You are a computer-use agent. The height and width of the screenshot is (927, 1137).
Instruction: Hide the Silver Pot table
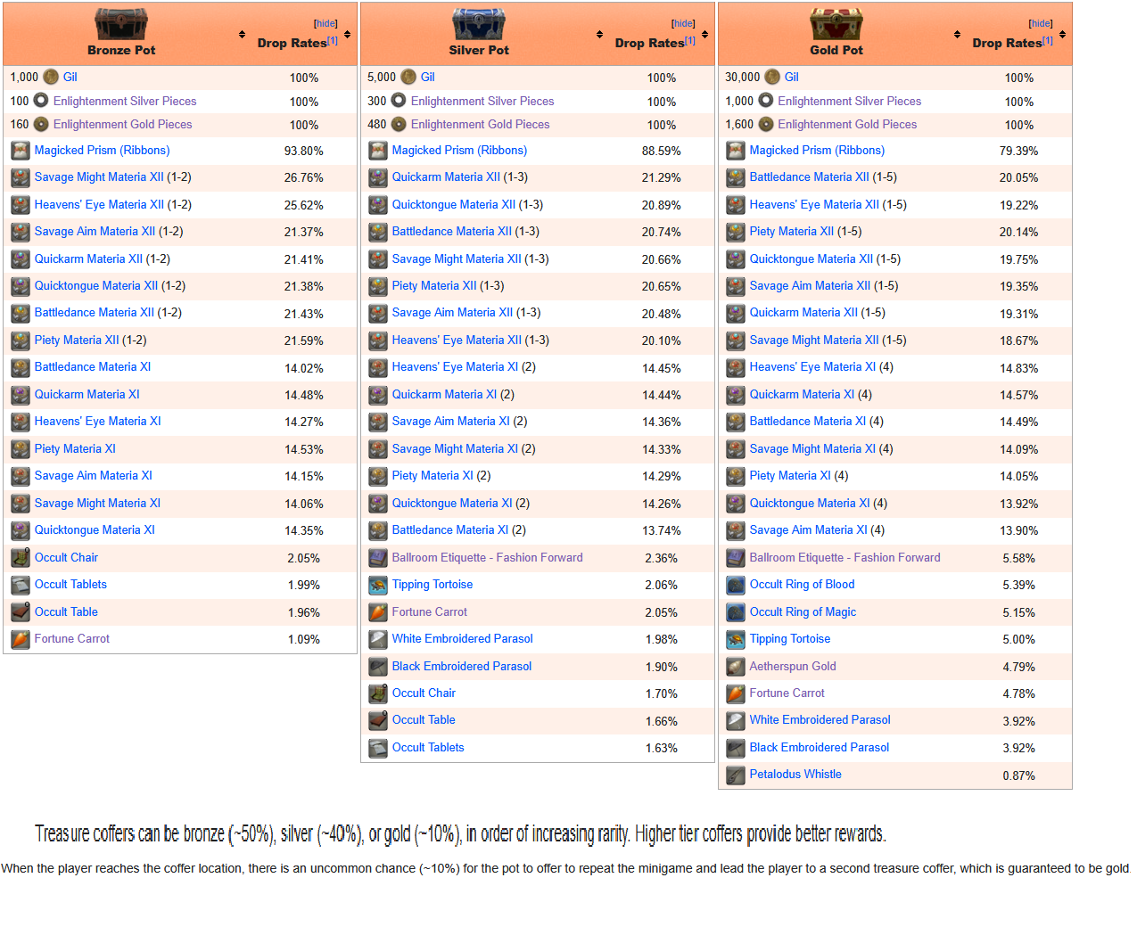pyautogui.click(x=683, y=24)
